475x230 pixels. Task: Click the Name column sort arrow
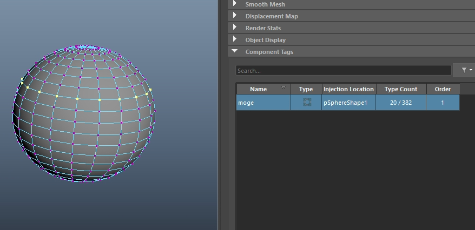pos(283,88)
